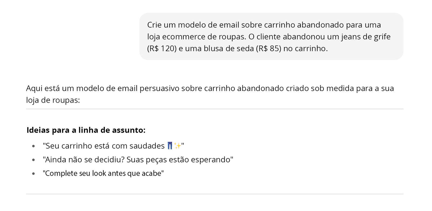The width and height of the screenshot is (432, 211).
Task: Click the bullet dot before "Seu carrinho"
Action: 33,146
